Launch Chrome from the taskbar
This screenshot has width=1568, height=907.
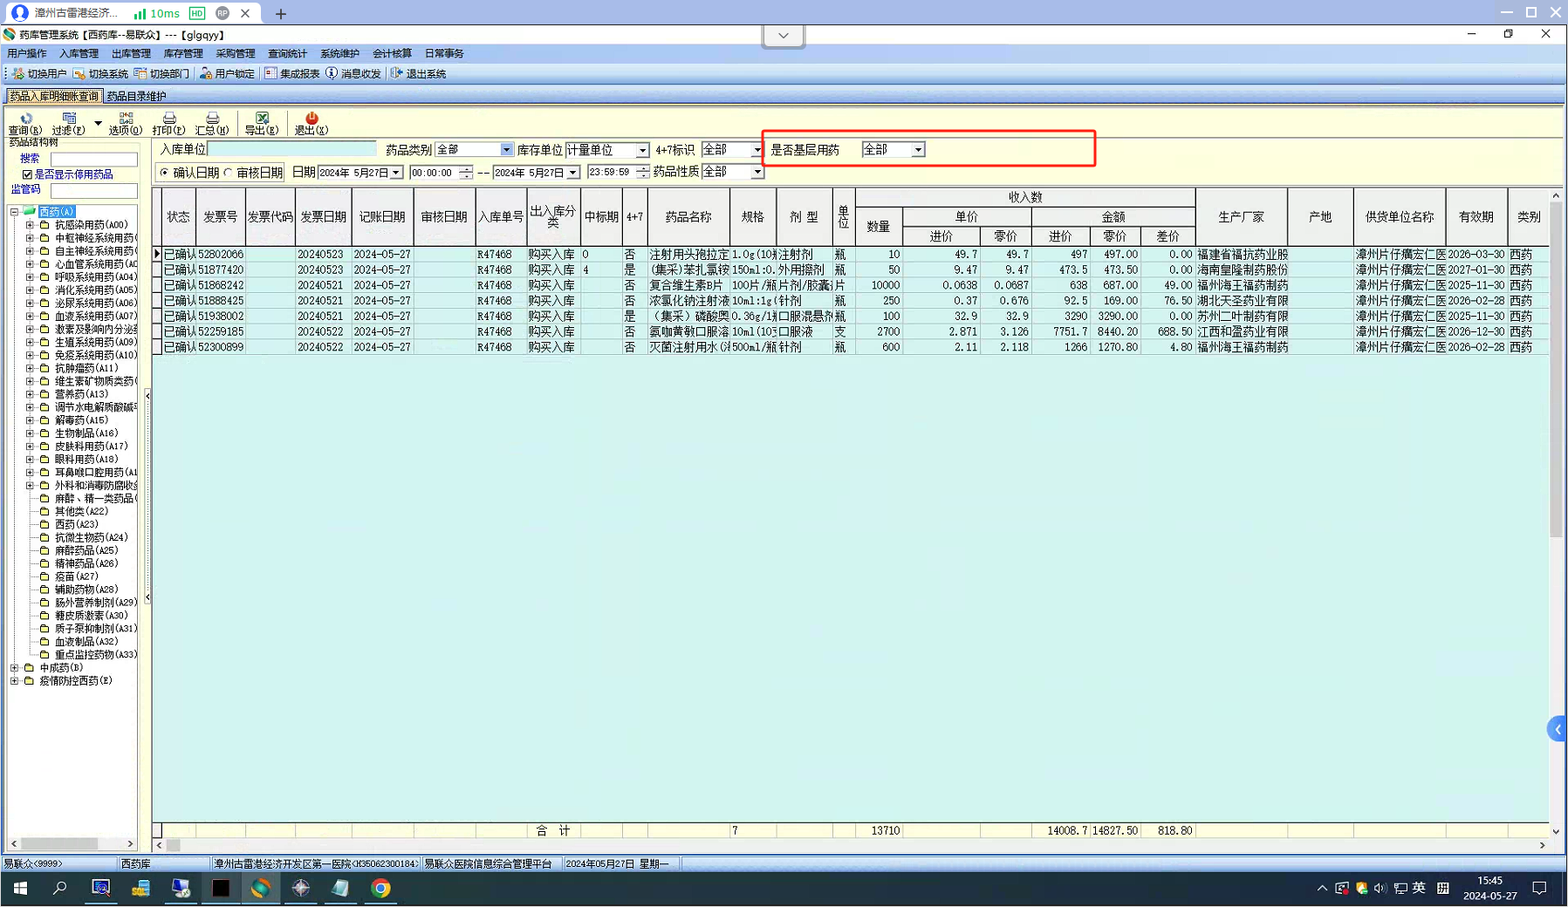[380, 888]
